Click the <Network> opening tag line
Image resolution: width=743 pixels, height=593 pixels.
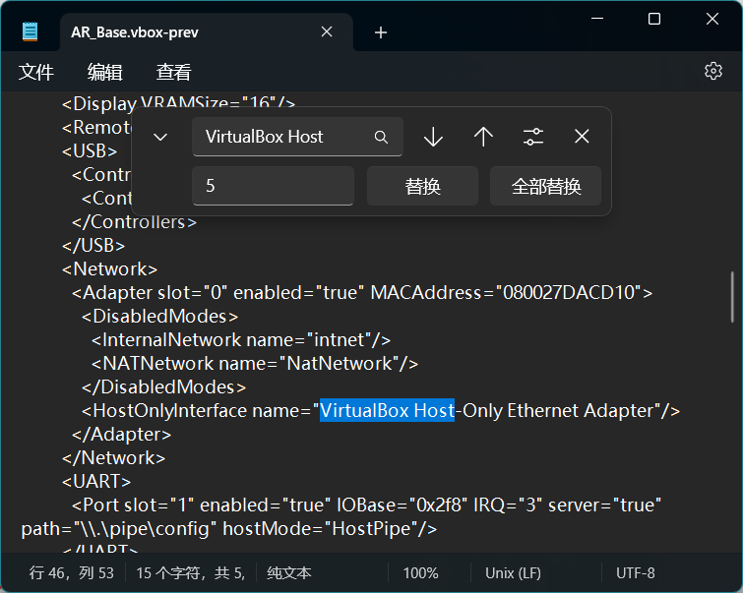click(x=109, y=269)
